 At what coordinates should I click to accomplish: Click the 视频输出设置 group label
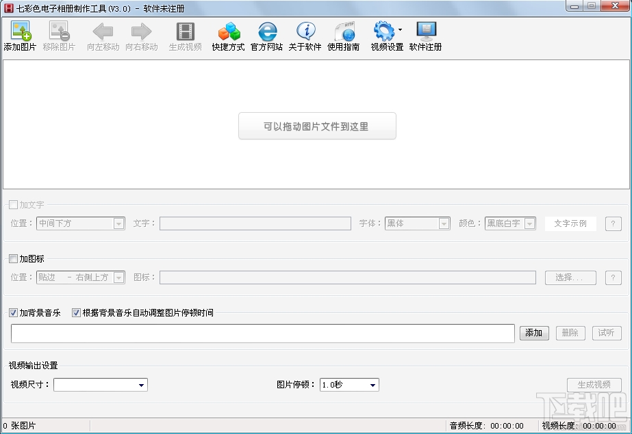tap(34, 365)
